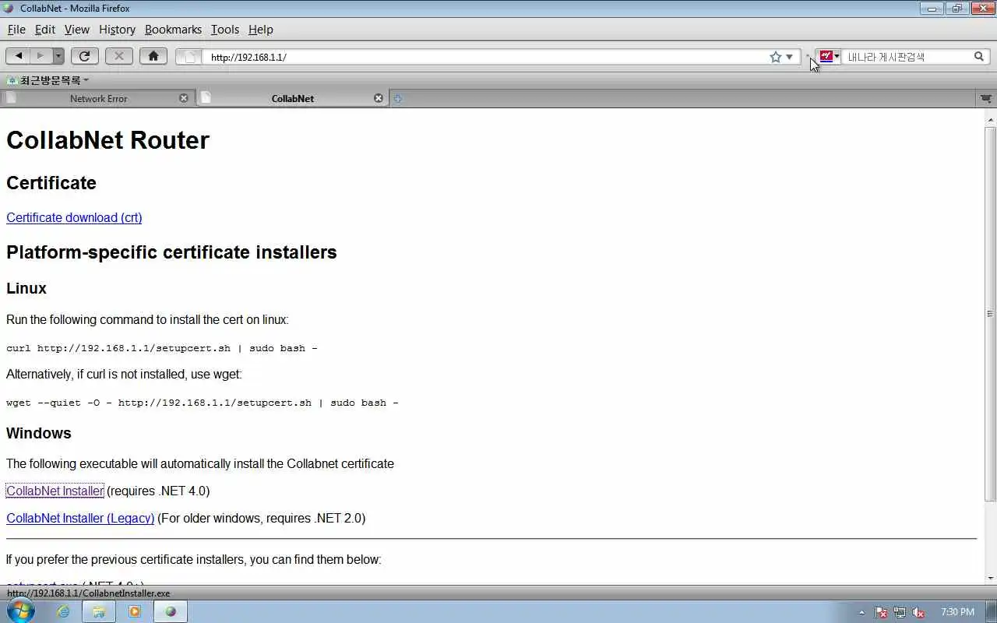Select the curl setupcert.sh command text
The image size is (997, 623).
coord(162,348)
